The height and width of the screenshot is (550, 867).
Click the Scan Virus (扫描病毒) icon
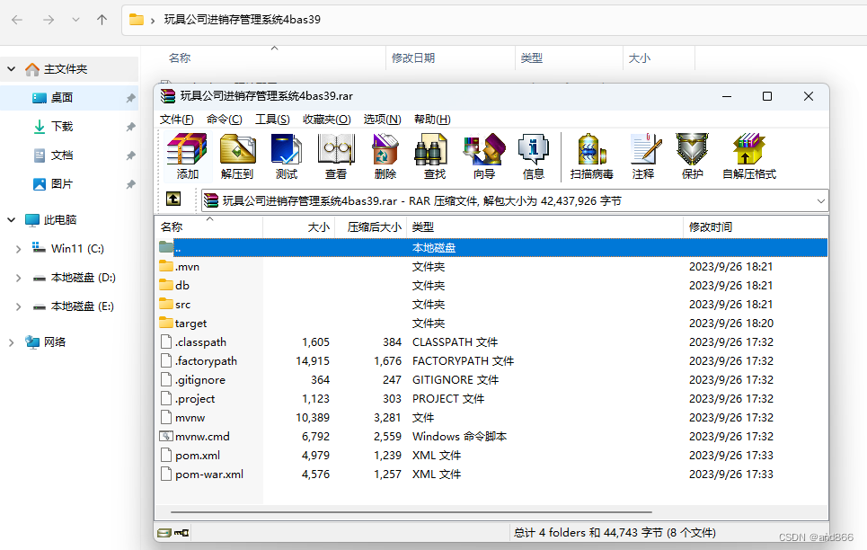point(592,156)
